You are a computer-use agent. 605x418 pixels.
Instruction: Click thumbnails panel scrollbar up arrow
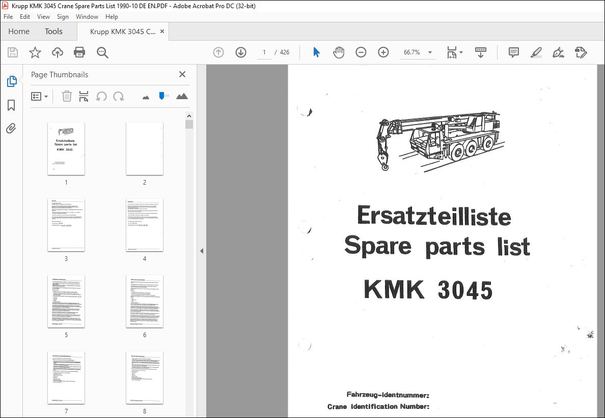point(189,116)
